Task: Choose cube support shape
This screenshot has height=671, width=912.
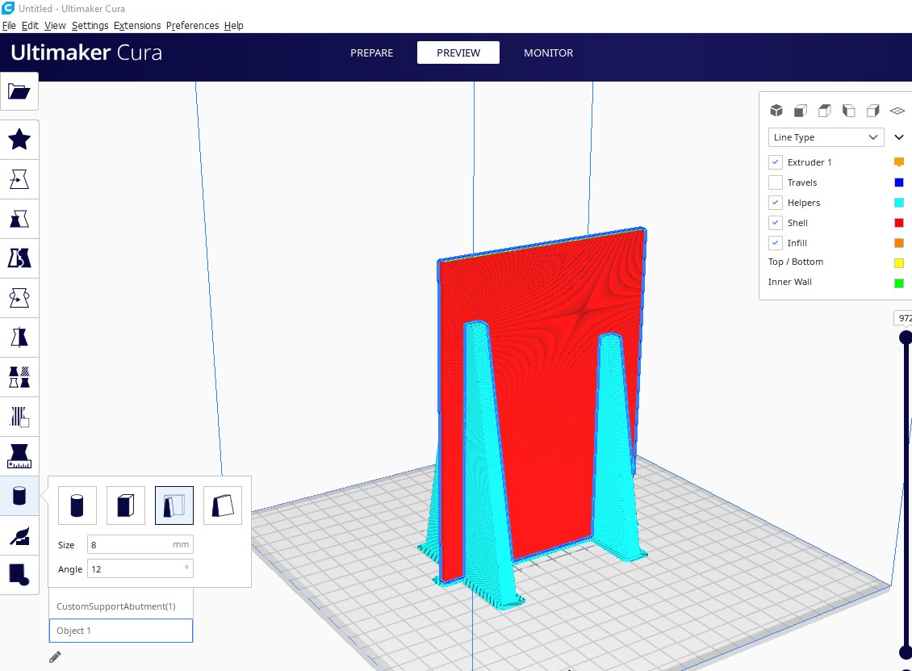Action: [126, 505]
